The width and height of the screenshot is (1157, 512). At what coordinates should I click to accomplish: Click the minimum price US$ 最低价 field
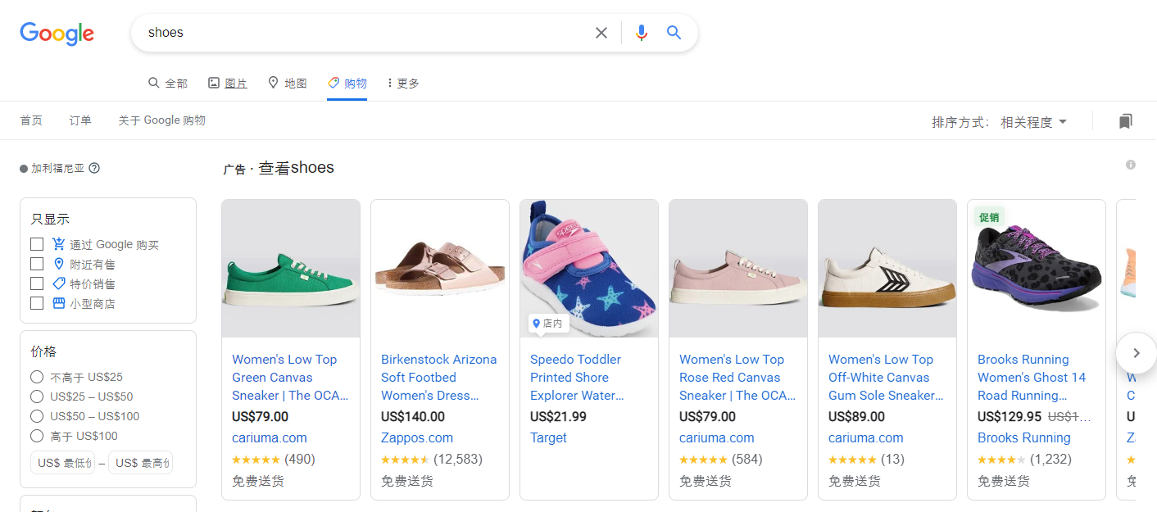pyautogui.click(x=63, y=462)
